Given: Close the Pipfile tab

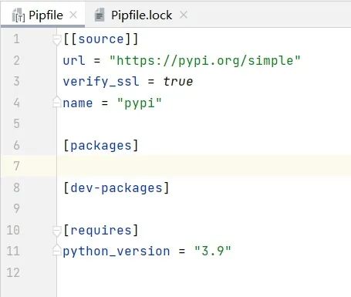Looking at the screenshot, I should (73, 15).
